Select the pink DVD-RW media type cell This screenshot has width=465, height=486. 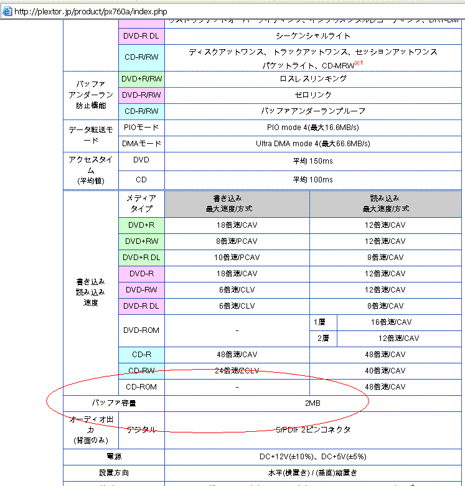click(141, 290)
